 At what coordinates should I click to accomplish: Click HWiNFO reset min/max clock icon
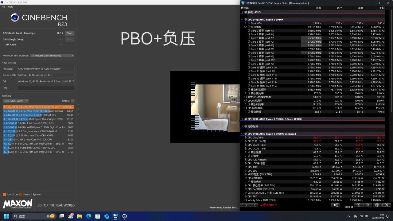click(358, 205)
